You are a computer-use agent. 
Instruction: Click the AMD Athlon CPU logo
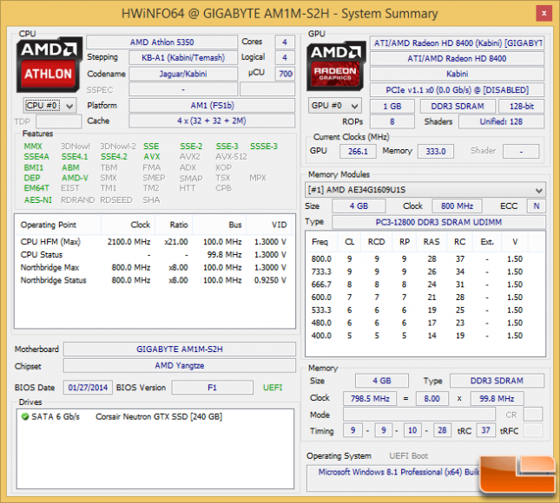coord(49,64)
